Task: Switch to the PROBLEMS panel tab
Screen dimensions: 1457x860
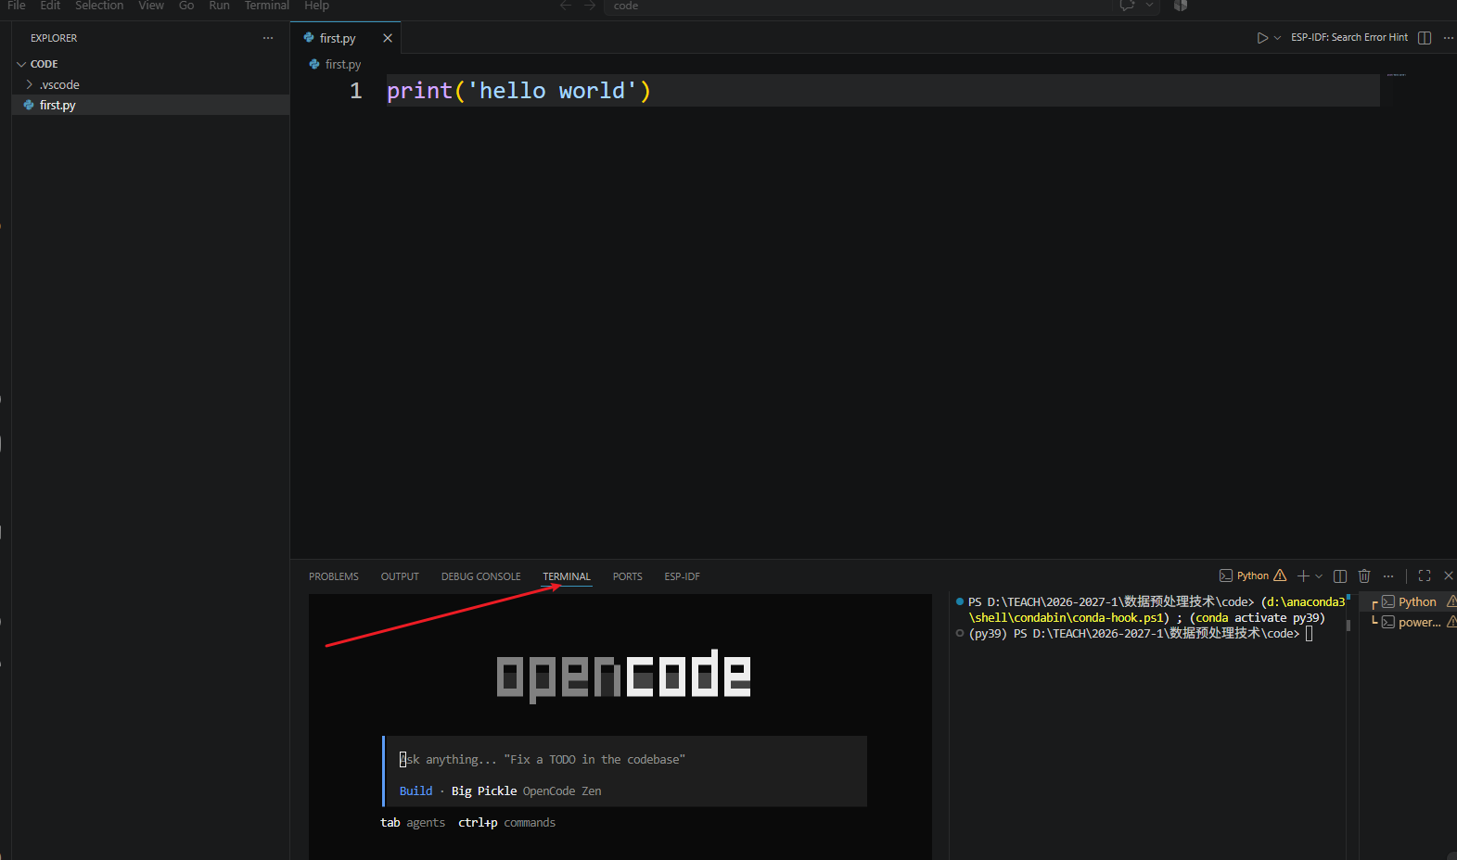Action: coord(334,576)
